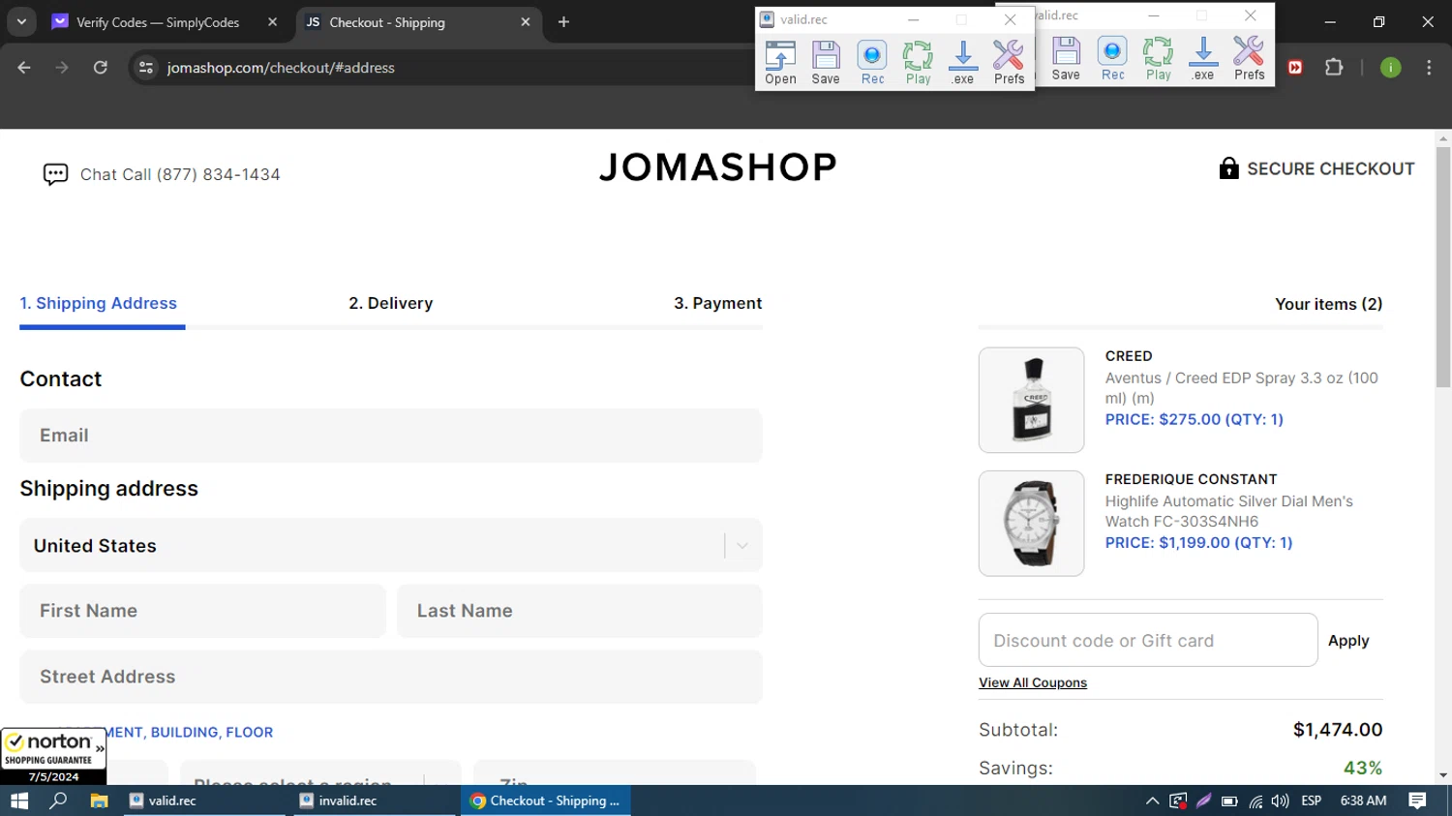Click Chrome Checkout taskbar item
Screen dimensions: 1452x816
(546, 801)
